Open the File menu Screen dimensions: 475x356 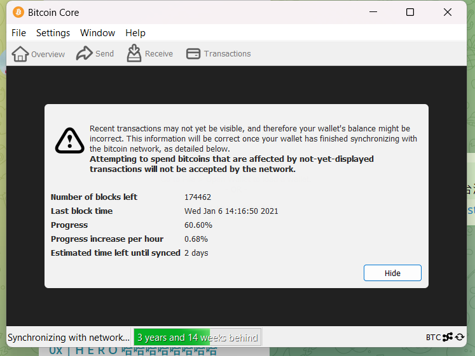click(19, 32)
